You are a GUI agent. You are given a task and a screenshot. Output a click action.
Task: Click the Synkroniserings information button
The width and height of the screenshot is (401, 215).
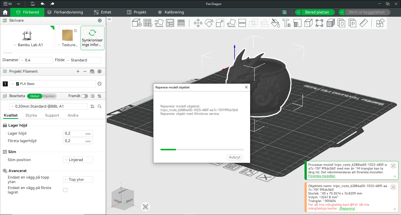click(x=92, y=38)
